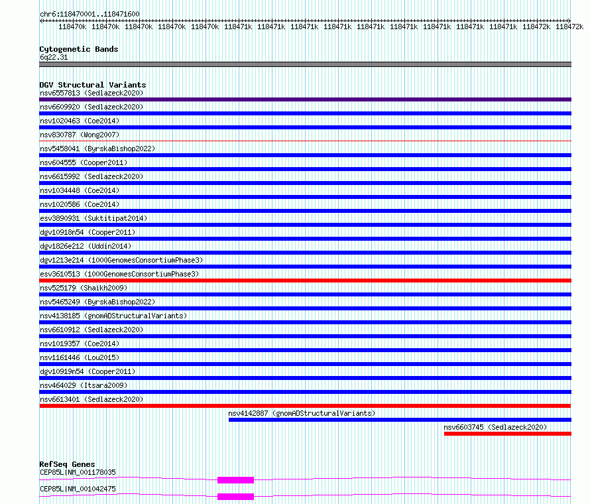Open nsv6615992 (Sedlazeck2020) variant
Image resolution: width=590 pixels, height=504 pixels.
pyautogui.click(x=91, y=176)
